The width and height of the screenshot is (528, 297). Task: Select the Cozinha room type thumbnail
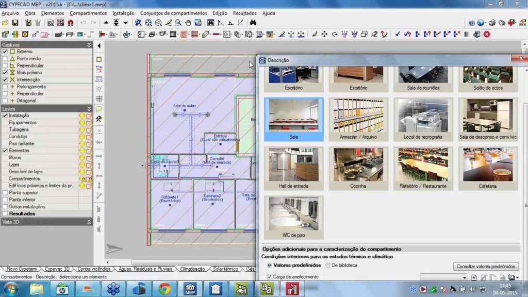click(358, 169)
